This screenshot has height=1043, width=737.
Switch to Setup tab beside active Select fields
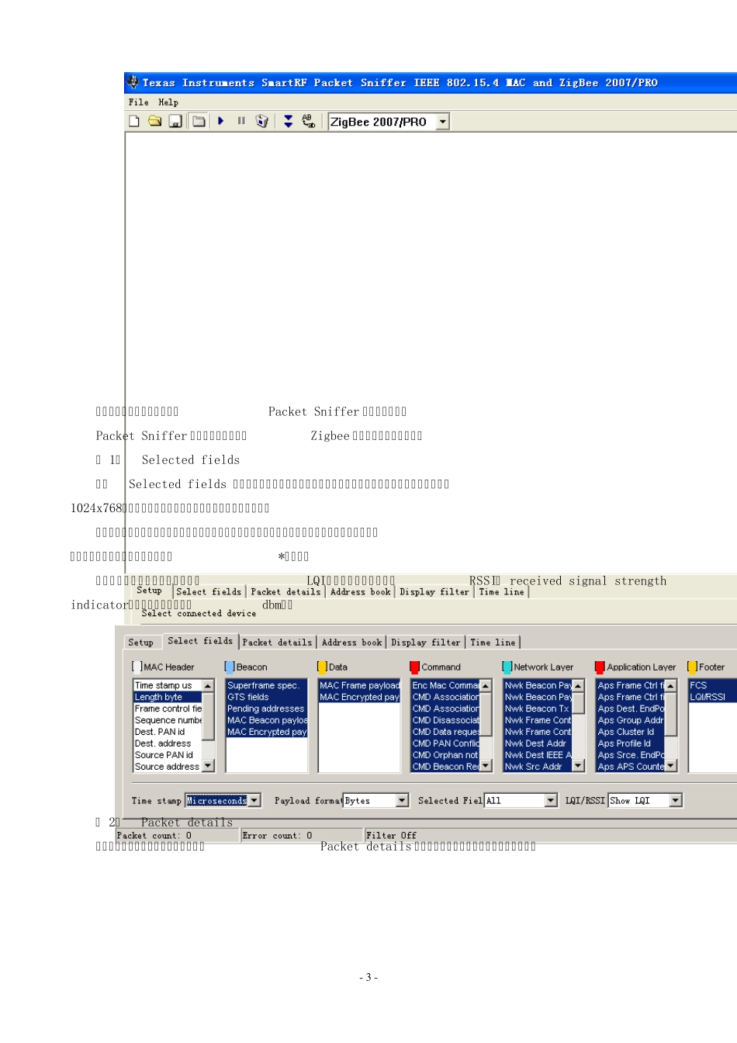coord(140,643)
